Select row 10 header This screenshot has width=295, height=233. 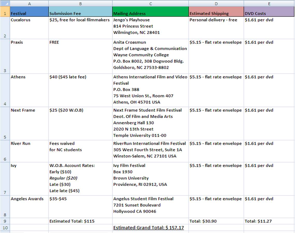click(5, 228)
